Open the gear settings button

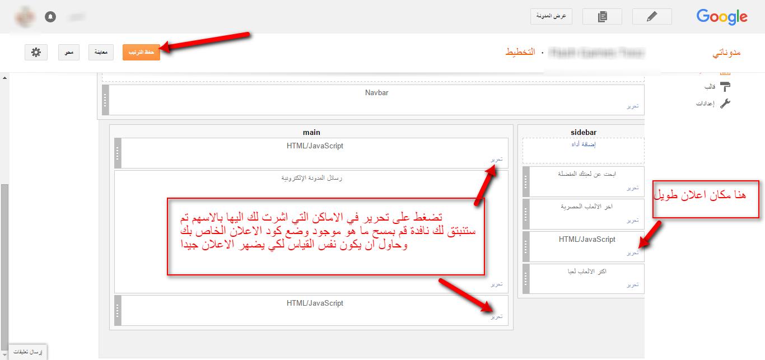click(x=36, y=52)
